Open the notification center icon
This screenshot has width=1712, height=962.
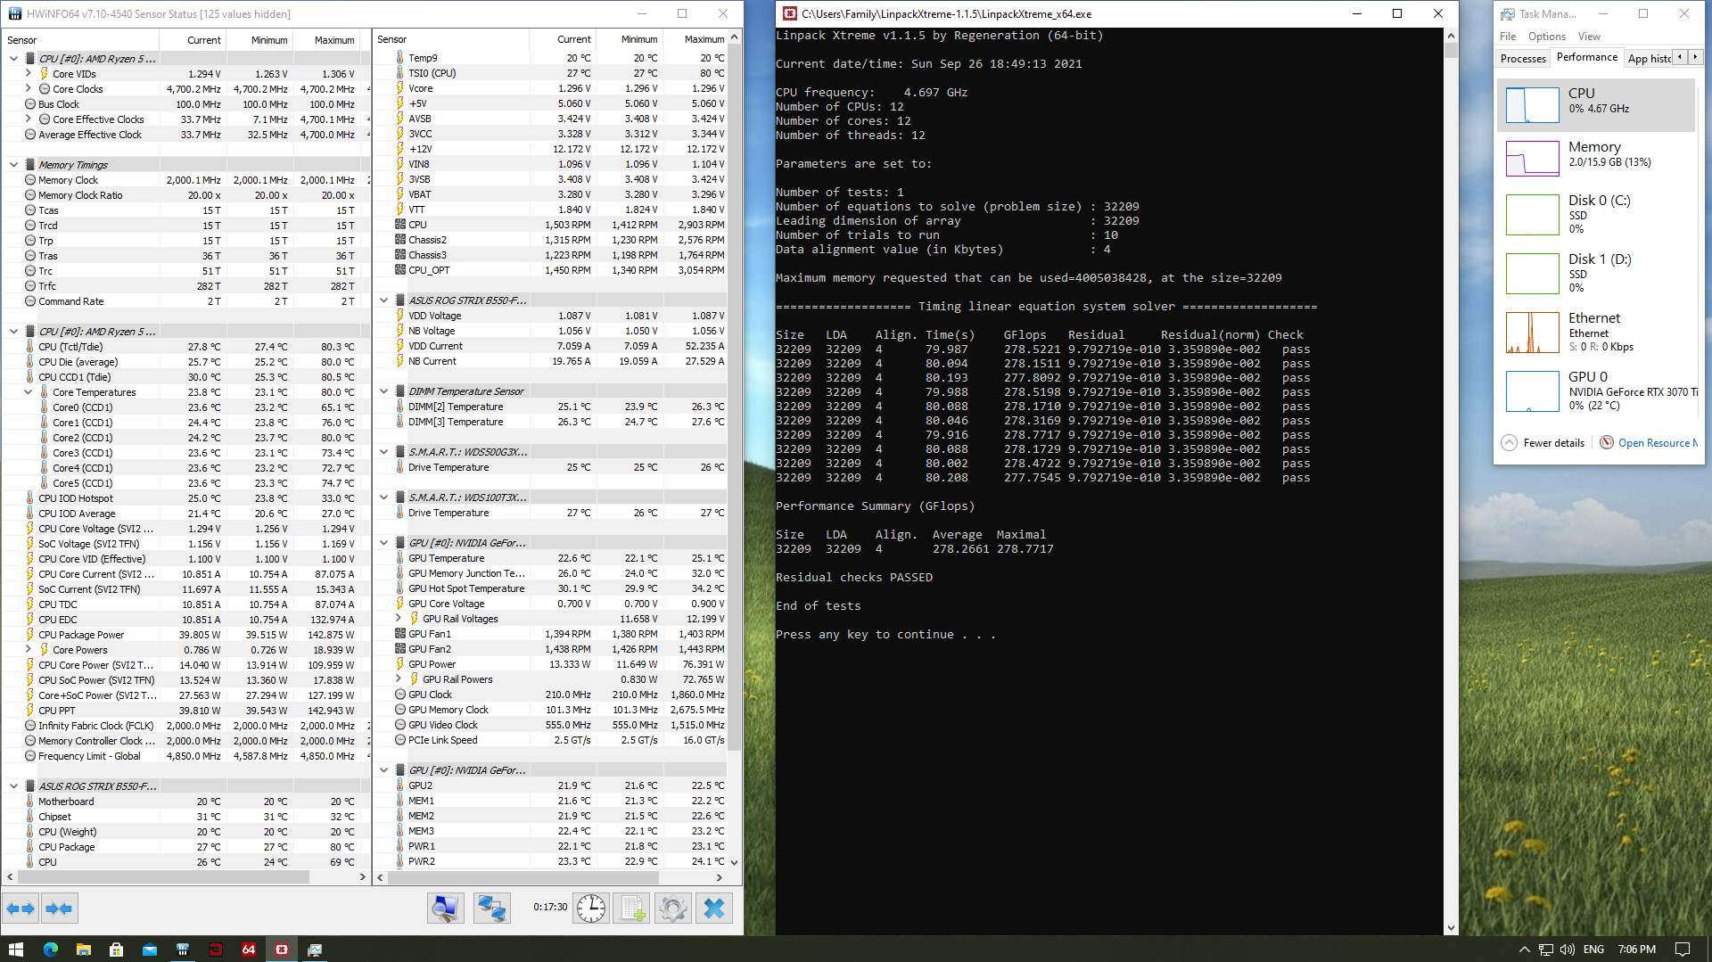pyautogui.click(x=1683, y=950)
